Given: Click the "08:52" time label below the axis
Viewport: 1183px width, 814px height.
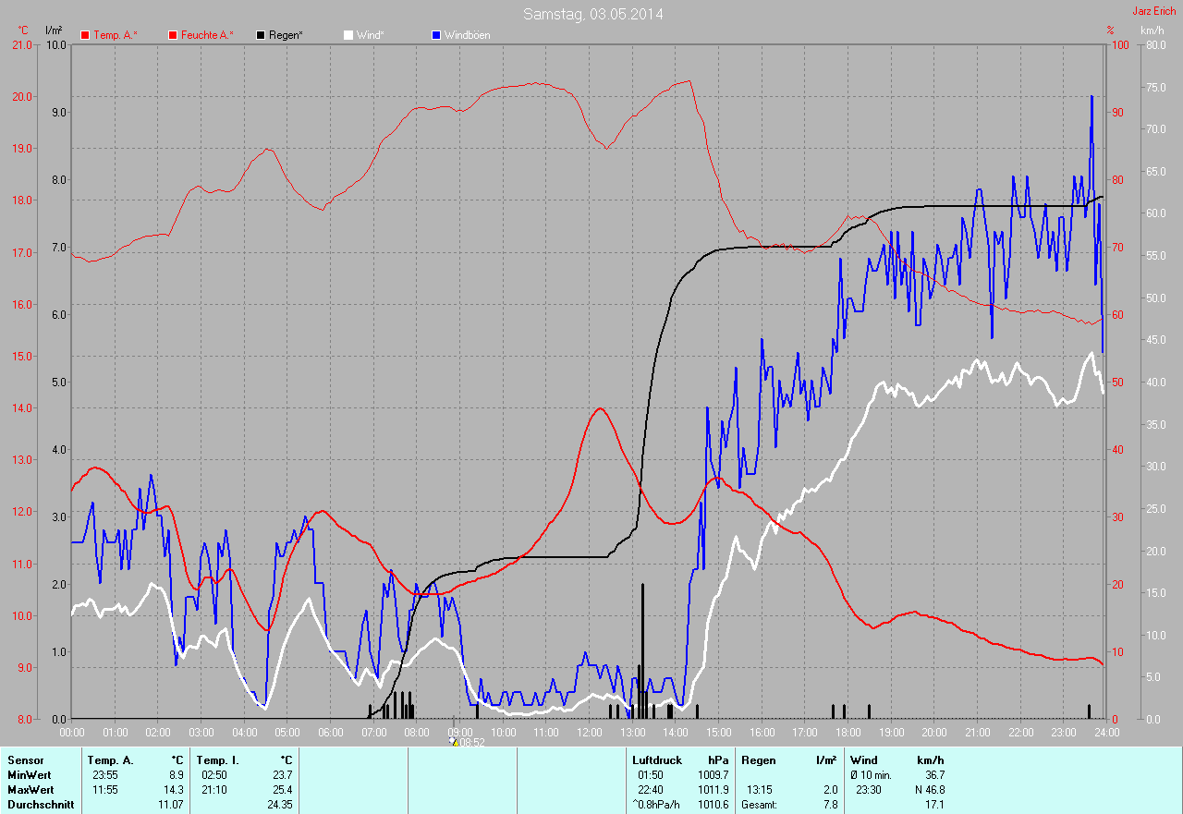Looking at the screenshot, I should (472, 742).
